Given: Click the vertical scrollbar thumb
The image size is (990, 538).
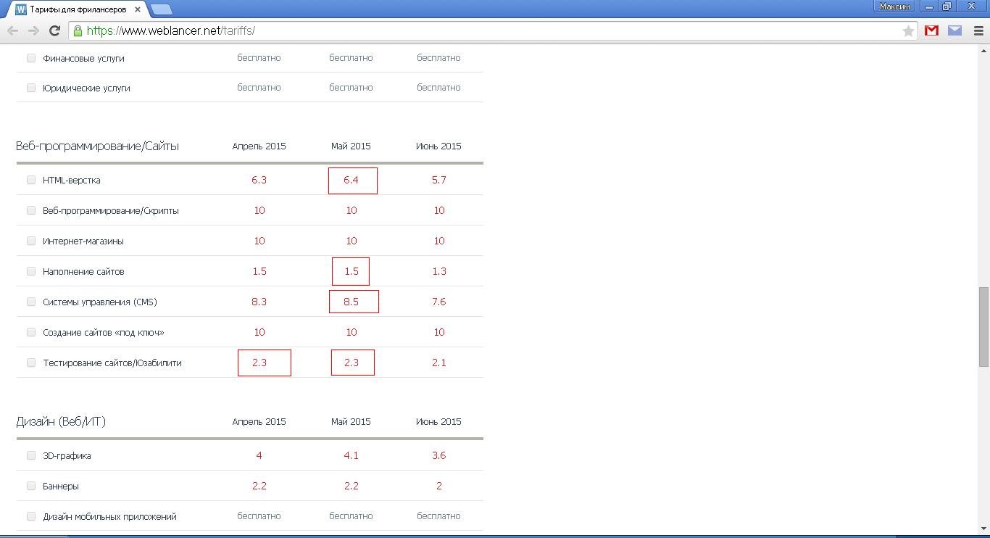Looking at the screenshot, I should [x=983, y=326].
